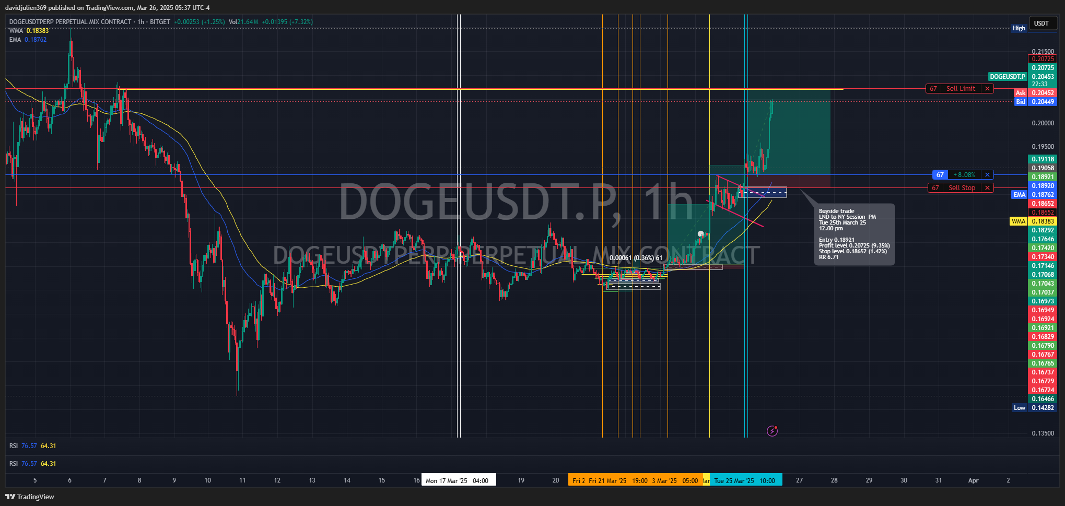Viewport: 1065px width, 506px height.
Task: Click the blue 67 position quantity box
Action: [x=940, y=175]
